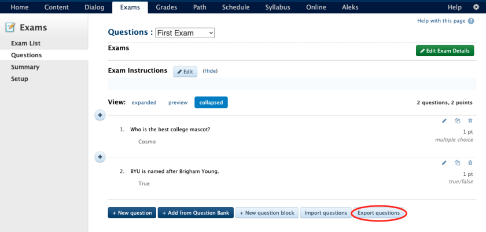Viewport: 486px width, 232px height.
Task: Open the First Exam dropdown
Action: point(185,33)
